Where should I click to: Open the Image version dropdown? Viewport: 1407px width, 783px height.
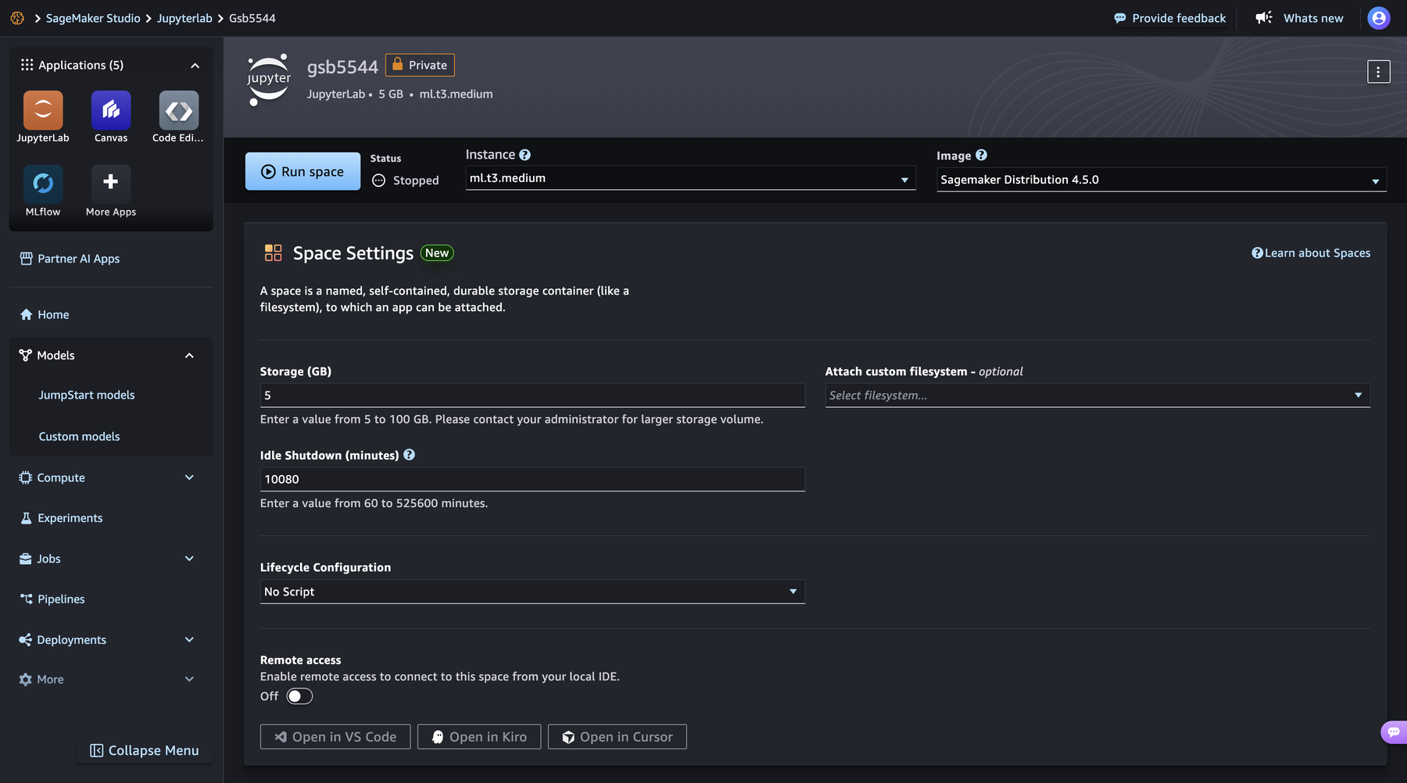[x=1162, y=180]
